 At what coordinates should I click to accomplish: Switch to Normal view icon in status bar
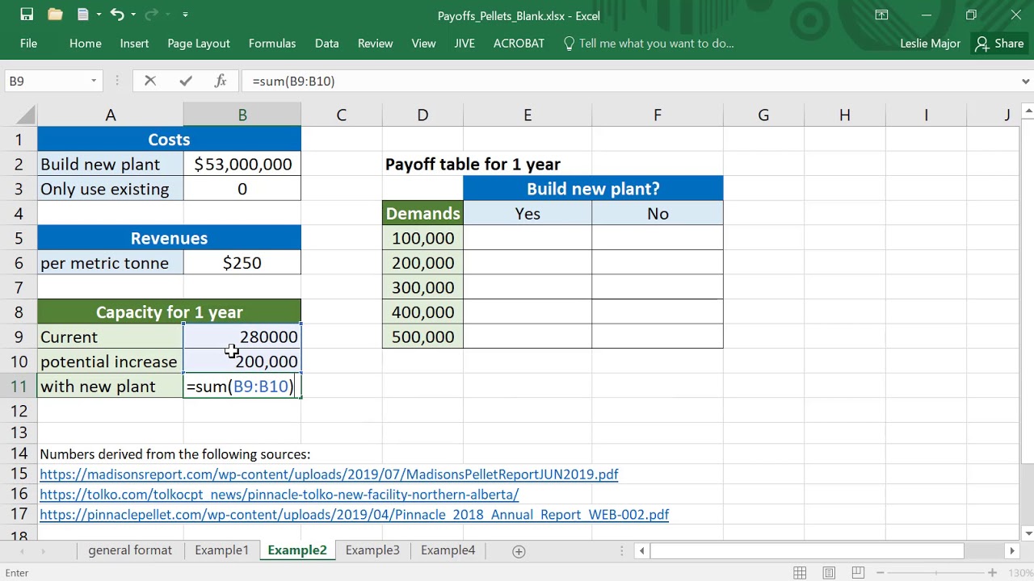coord(800,573)
